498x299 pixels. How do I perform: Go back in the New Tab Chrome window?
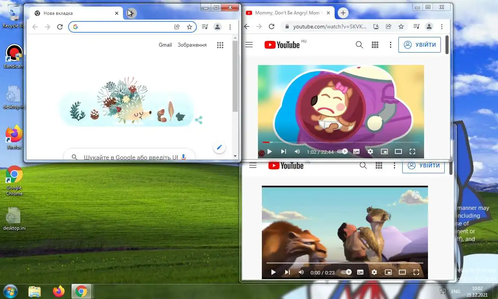pyautogui.click(x=35, y=27)
